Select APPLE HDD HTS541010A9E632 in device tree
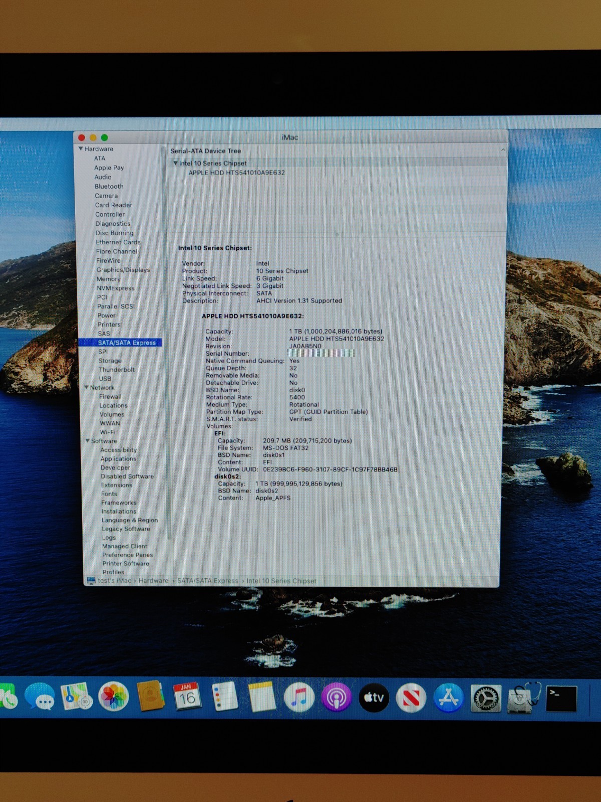The image size is (601, 802). click(236, 173)
